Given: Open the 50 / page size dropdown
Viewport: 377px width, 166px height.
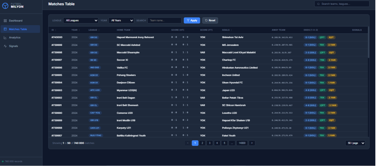Looking at the screenshot, I should (355, 143).
